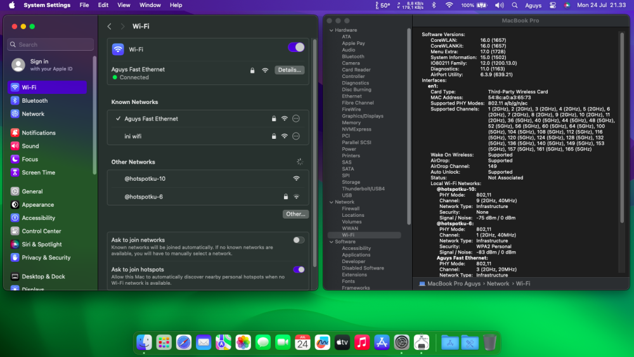The width and height of the screenshot is (634, 357).
Task: Select ini wifi in Known Networks
Action: [208, 136]
